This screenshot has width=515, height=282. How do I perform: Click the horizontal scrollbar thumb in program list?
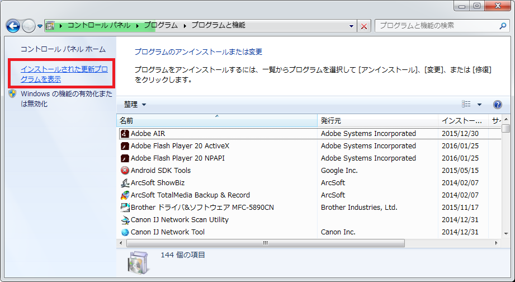pos(265,243)
